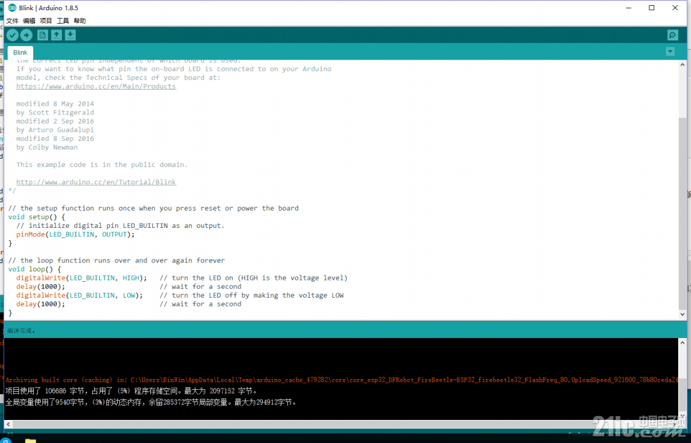Select the Blink sketch tab

click(20, 52)
